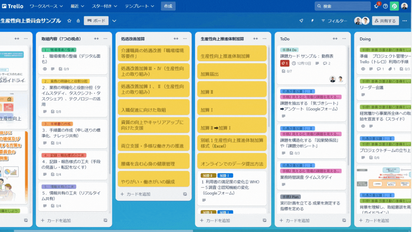Click the rocket power-ups icon

coord(301,21)
